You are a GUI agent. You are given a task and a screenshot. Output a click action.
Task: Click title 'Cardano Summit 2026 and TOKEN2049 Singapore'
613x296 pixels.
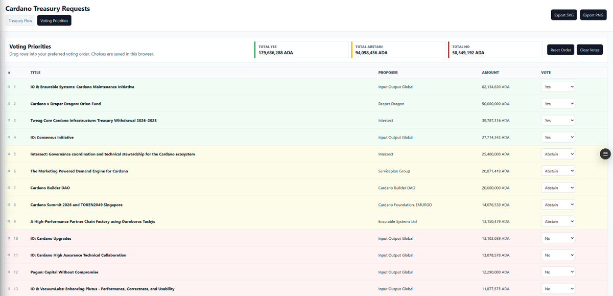(76, 204)
